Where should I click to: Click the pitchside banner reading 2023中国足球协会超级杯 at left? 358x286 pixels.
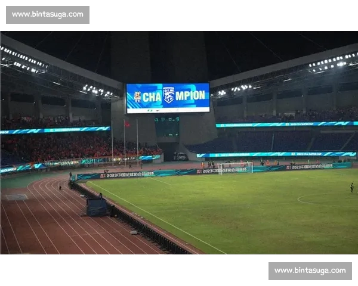pyautogui.click(x=128, y=175)
